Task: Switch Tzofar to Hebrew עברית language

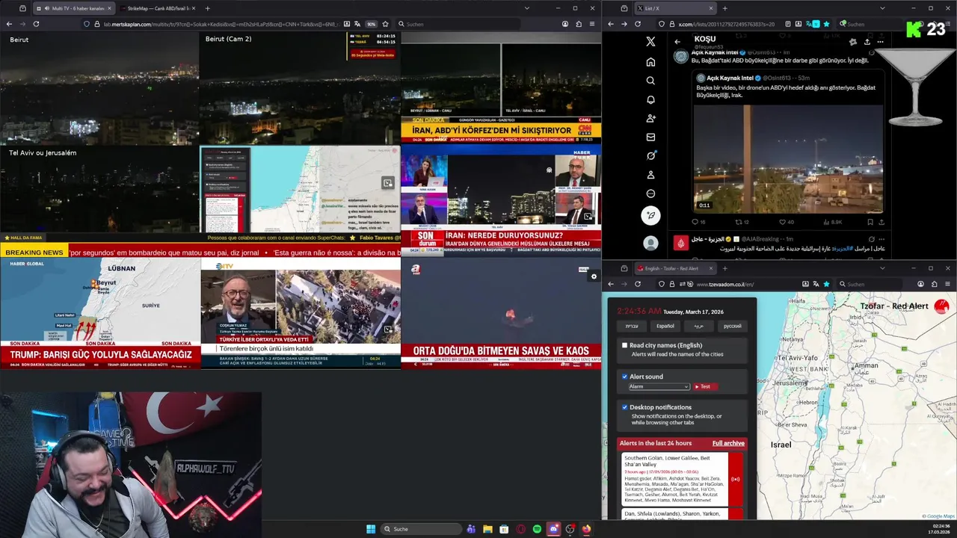Action: coord(632,326)
